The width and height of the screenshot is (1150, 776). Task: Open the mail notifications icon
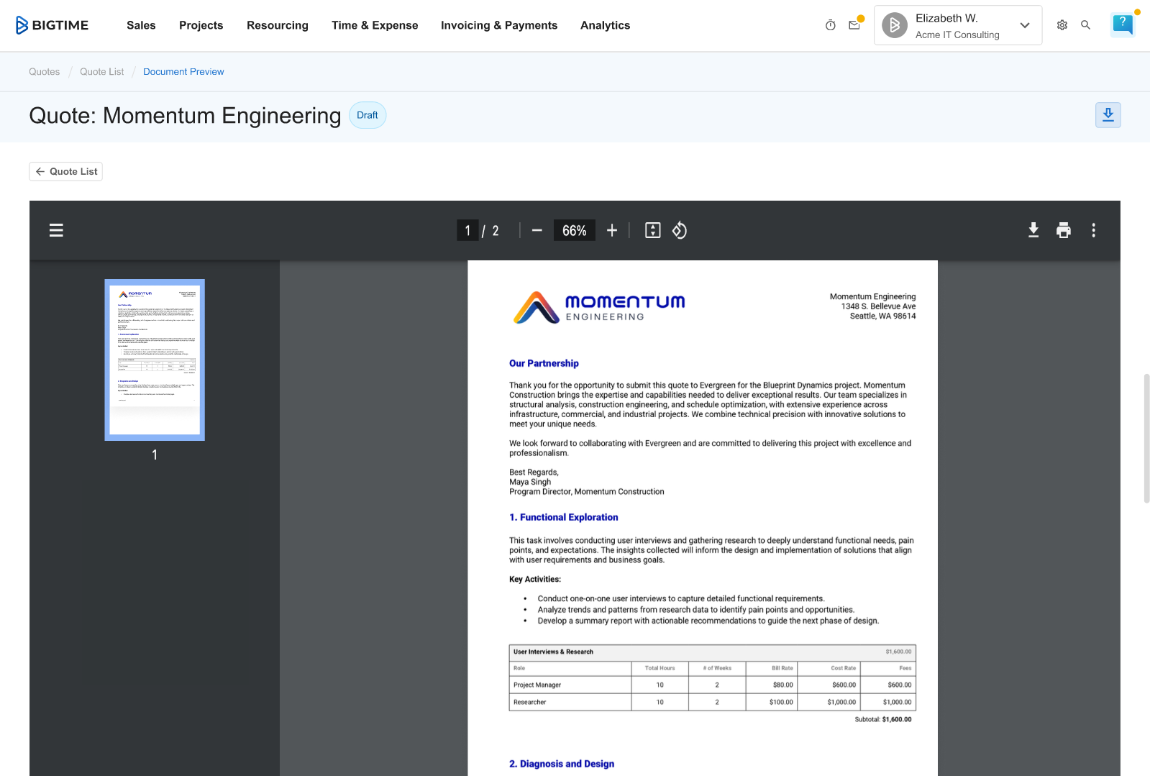854,25
